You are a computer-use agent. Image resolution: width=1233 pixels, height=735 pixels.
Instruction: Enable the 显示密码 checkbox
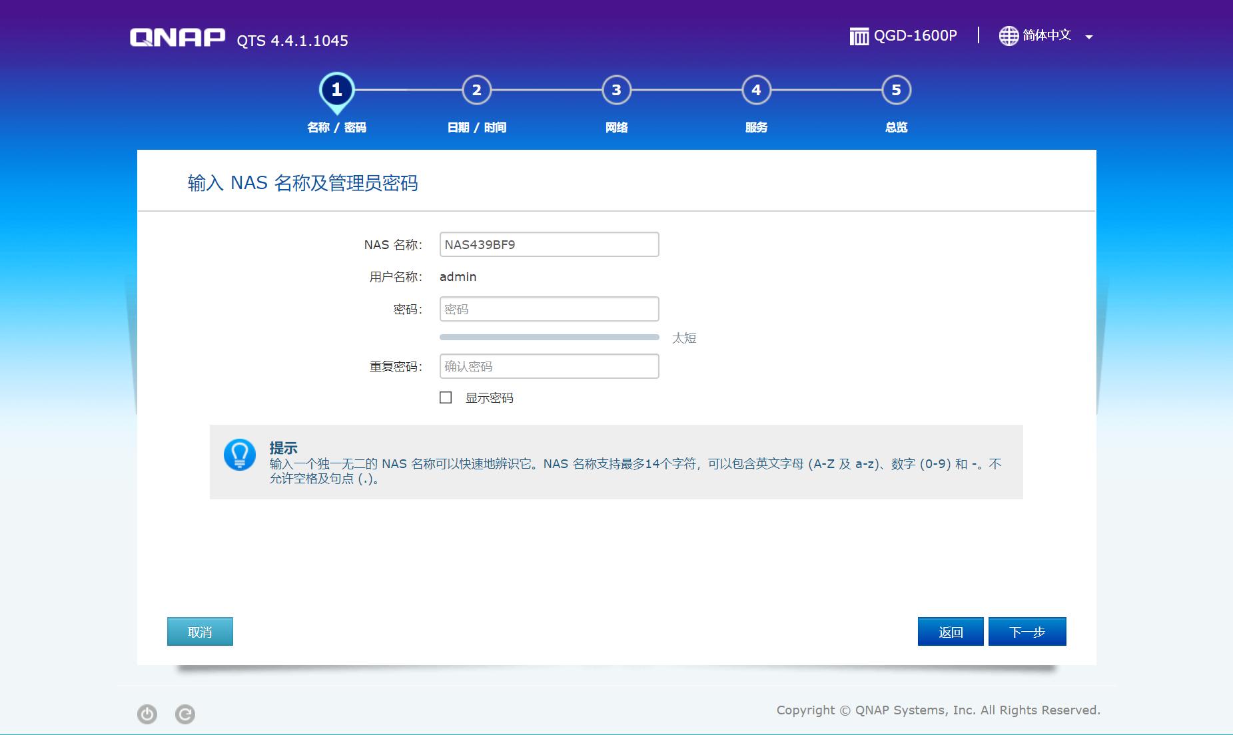point(446,397)
